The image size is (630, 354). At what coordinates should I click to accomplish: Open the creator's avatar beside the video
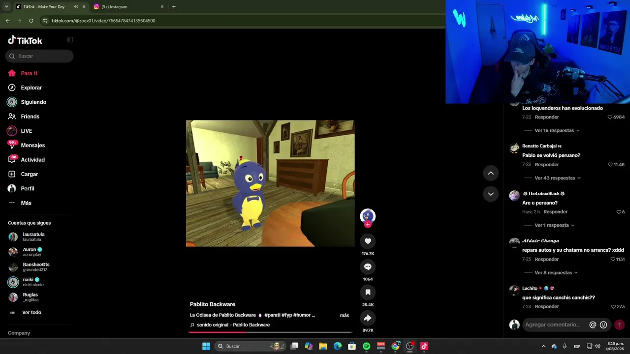tap(368, 215)
